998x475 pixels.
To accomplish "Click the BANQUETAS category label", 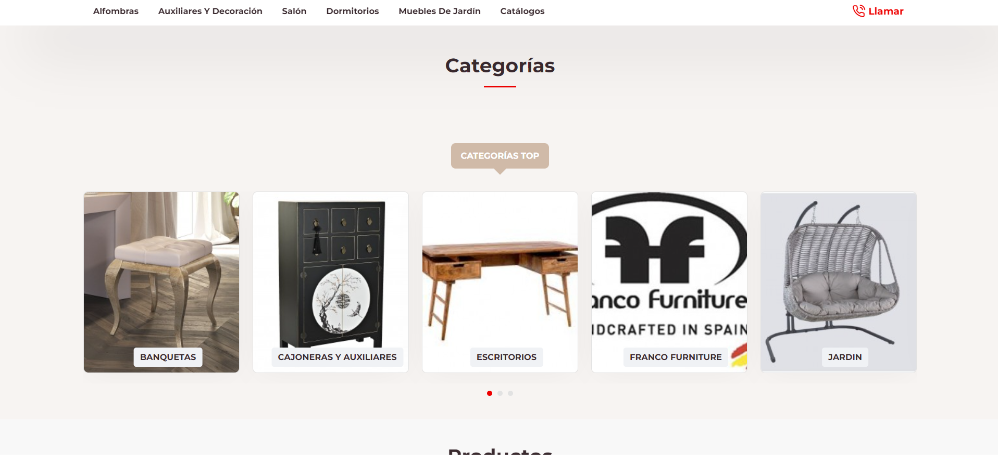I will pyautogui.click(x=168, y=357).
